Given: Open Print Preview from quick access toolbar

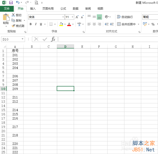Looking at the screenshot, I should pyautogui.click(x=36, y=3).
